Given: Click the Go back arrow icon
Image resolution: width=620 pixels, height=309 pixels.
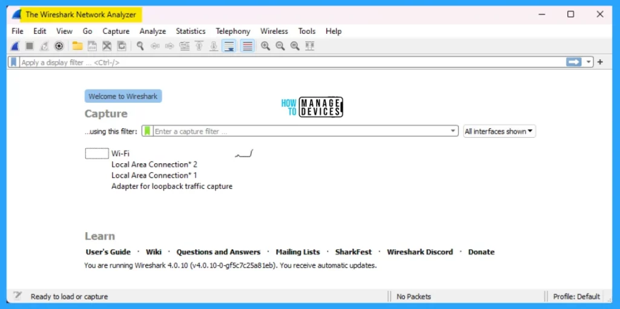Looking at the screenshot, I should [x=155, y=46].
